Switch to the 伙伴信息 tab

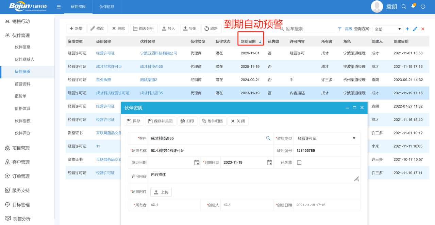click(x=107, y=7)
